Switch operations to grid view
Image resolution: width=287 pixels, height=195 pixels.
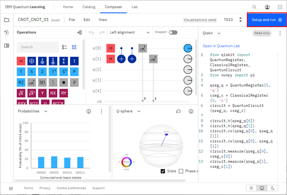click(74, 47)
